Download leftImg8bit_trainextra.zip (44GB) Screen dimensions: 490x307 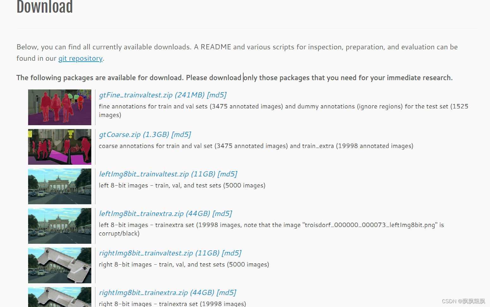[154, 214]
